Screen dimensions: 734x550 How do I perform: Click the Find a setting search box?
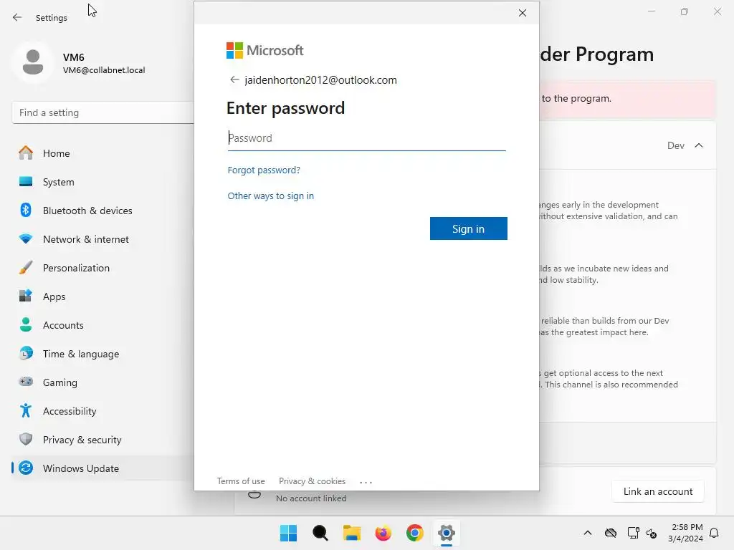click(103, 112)
